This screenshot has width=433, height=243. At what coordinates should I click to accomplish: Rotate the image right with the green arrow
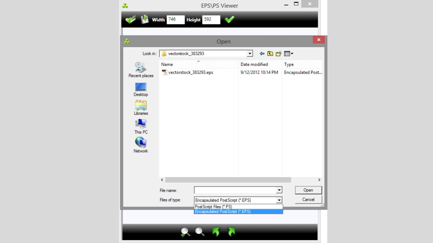231,232
